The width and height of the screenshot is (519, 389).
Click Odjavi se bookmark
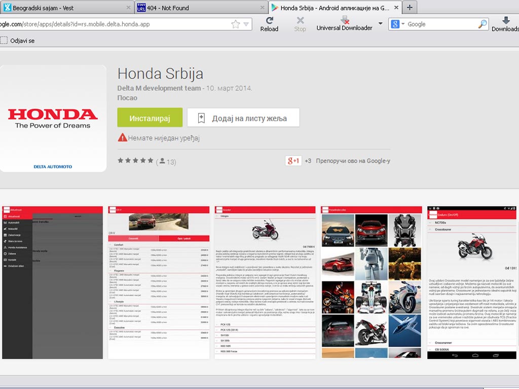click(18, 41)
